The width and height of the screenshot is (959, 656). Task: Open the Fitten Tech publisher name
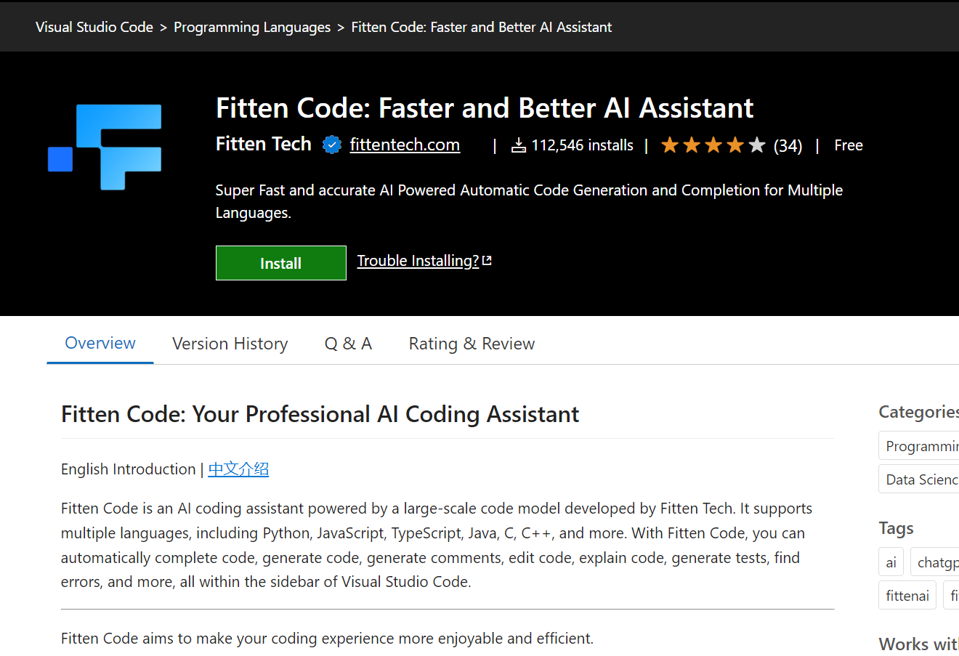pos(264,144)
